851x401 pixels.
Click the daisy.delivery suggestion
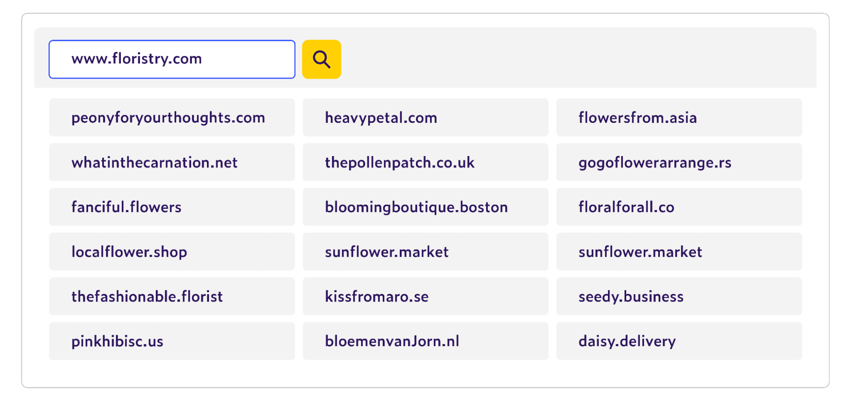coord(679,341)
